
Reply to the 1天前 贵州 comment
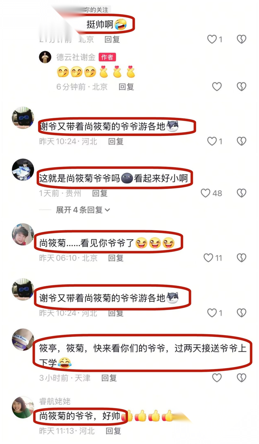point(100,193)
